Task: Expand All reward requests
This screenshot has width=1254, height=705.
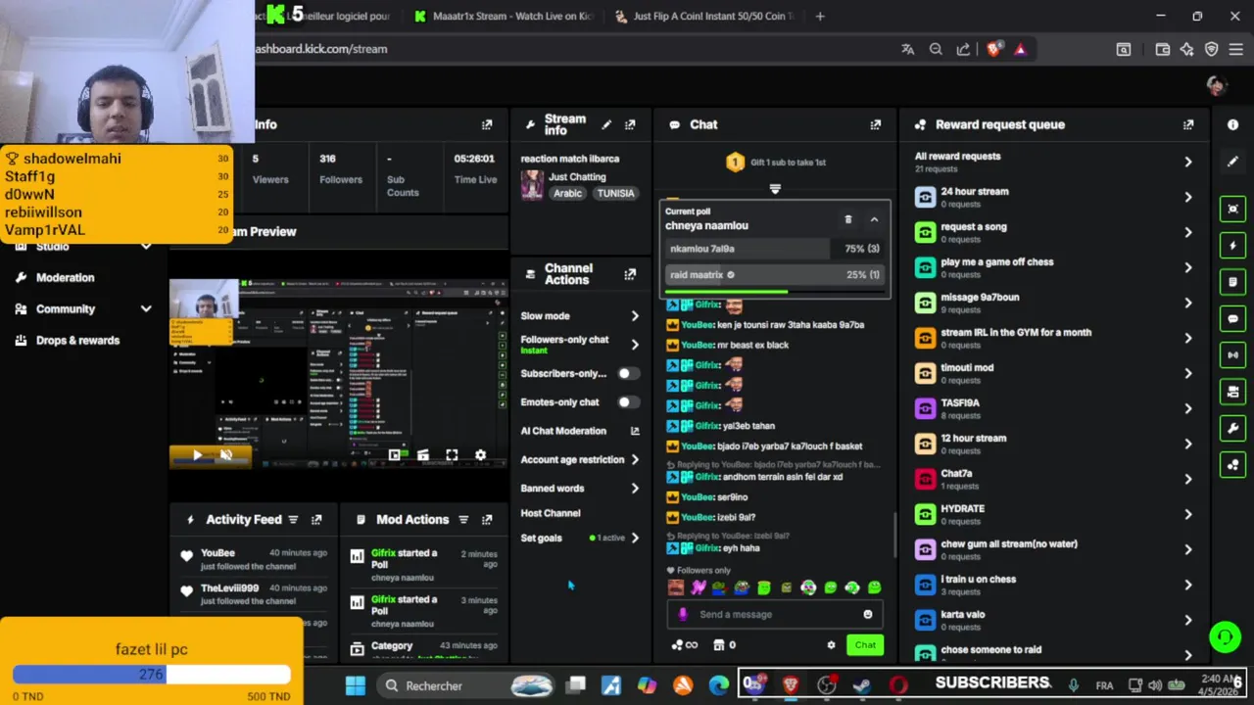Action: 1187,162
